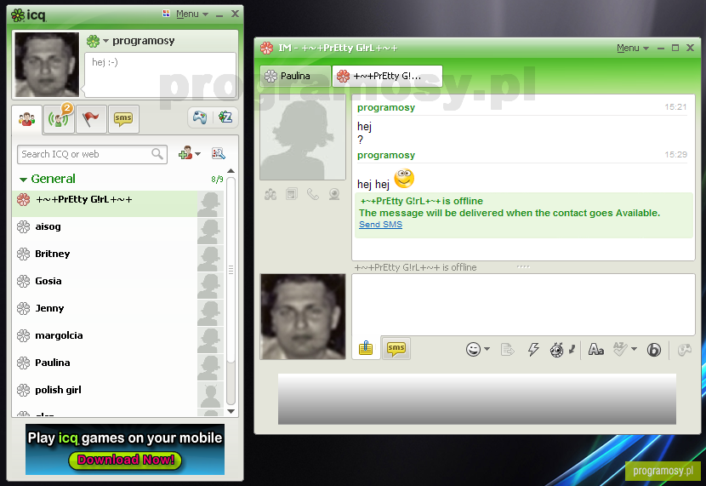The height and width of the screenshot is (486, 706).
Task: Launch ICQ games gamepad icon in main window
Action: [200, 117]
